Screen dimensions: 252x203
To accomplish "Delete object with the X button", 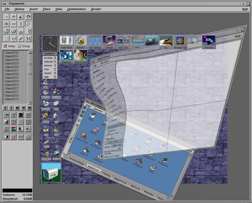I will pyautogui.click(x=29, y=108).
